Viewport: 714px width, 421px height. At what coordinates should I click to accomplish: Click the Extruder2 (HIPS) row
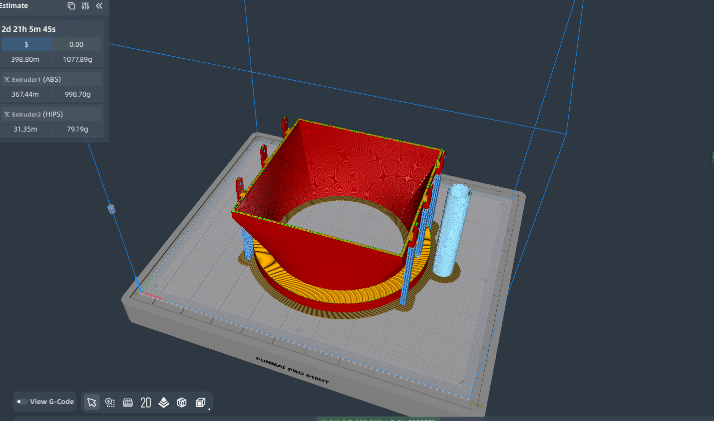(x=51, y=114)
